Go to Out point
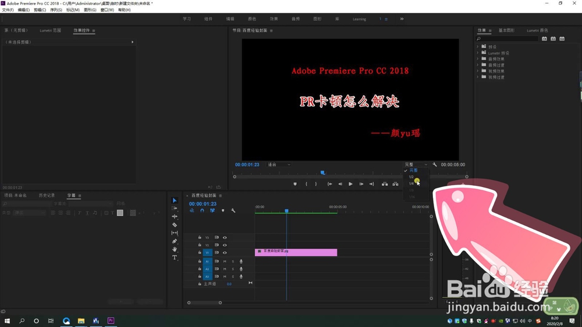The image size is (582, 327). (371, 184)
